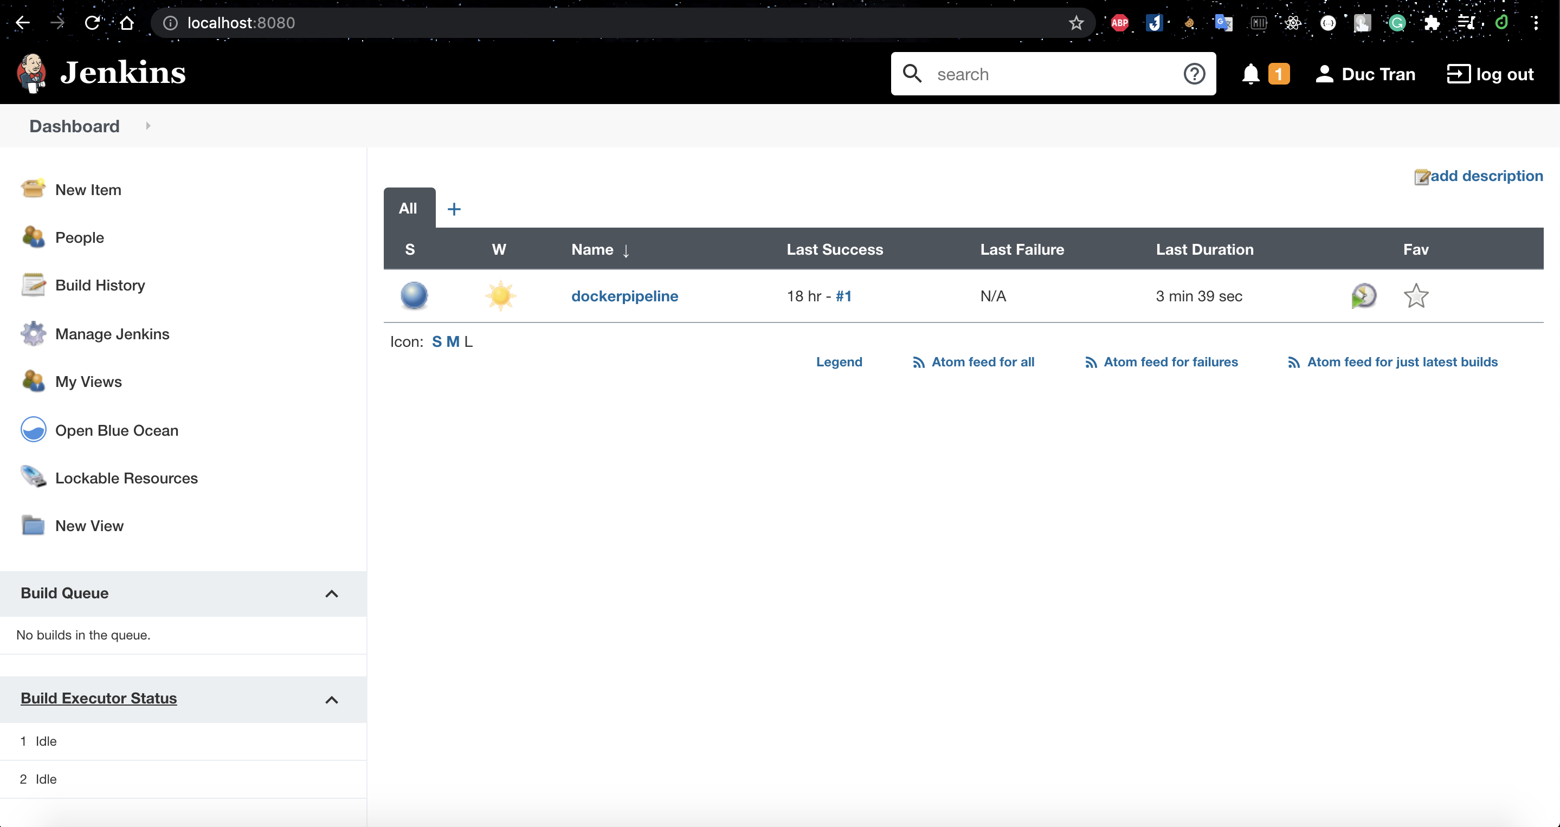
Task: Toggle favorite star for dockerpipeline
Action: pyautogui.click(x=1415, y=296)
